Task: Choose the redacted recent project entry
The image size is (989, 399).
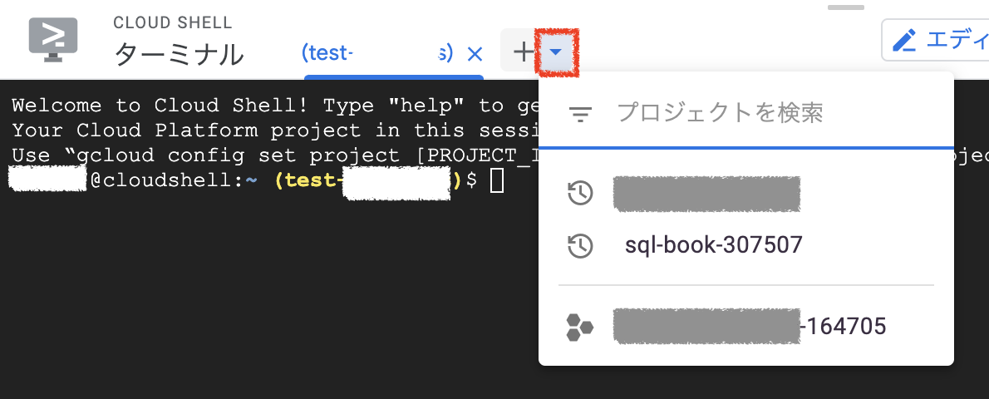Action: coord(746,193)
